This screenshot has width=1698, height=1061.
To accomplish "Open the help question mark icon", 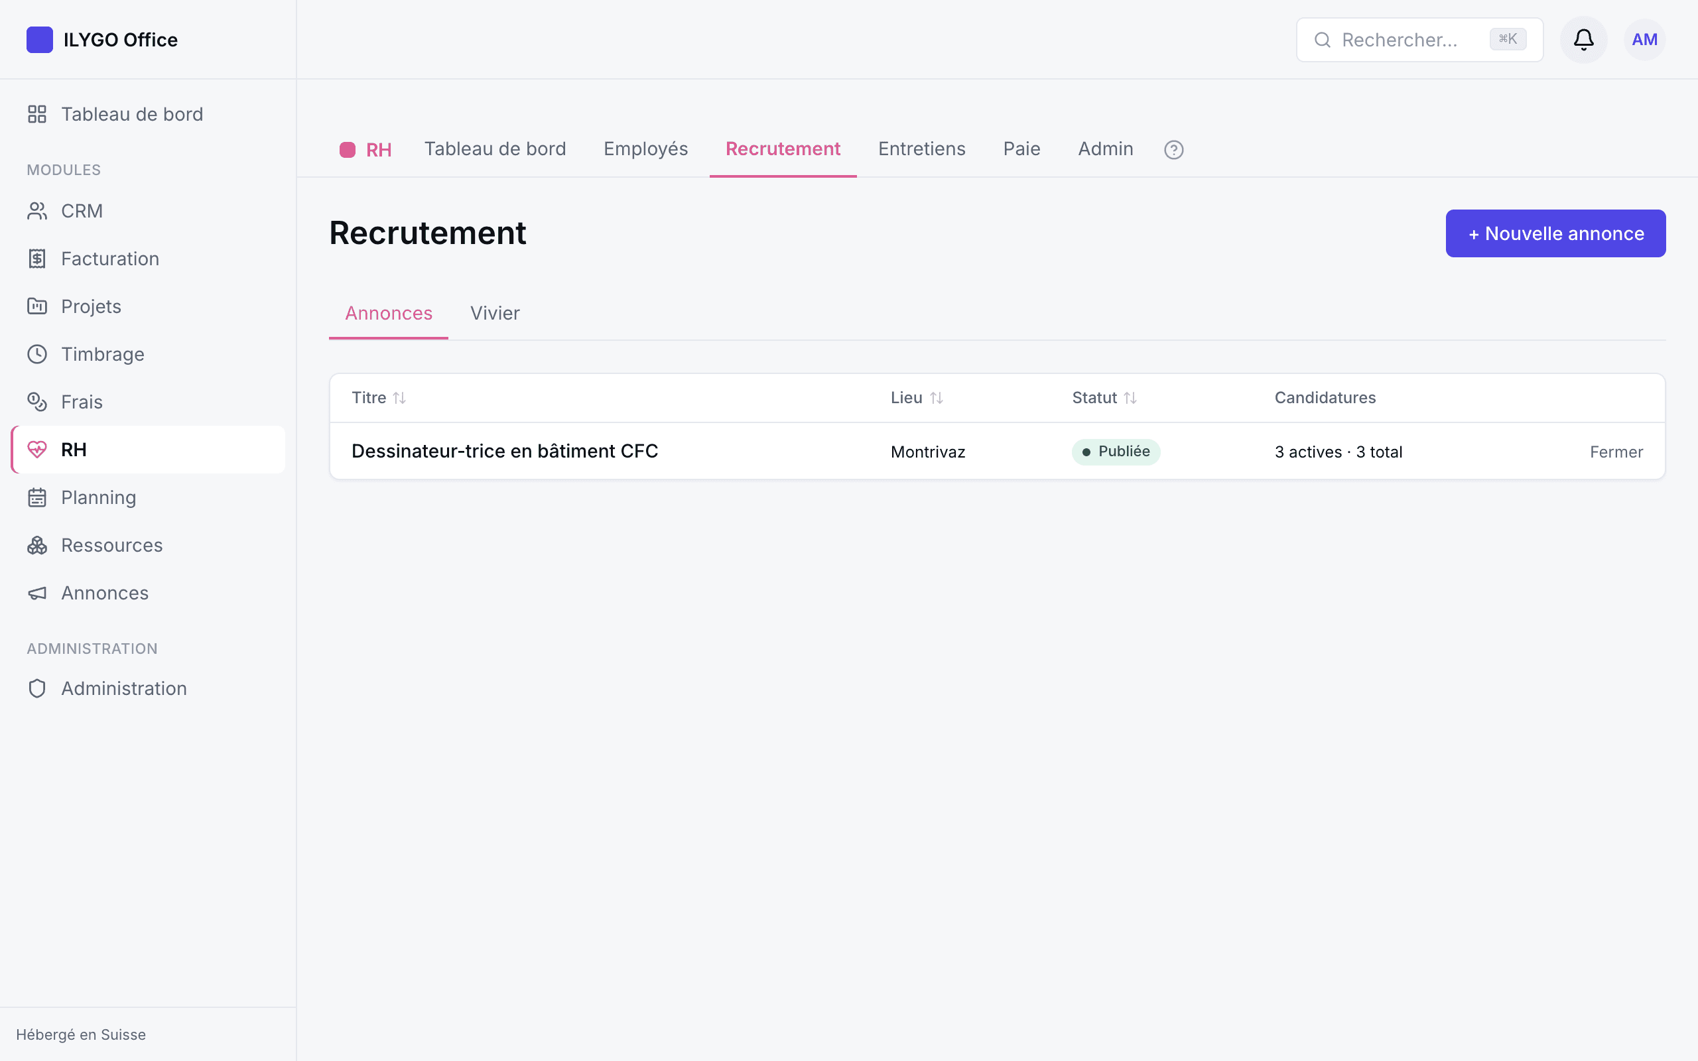I will coord(1173,149).
